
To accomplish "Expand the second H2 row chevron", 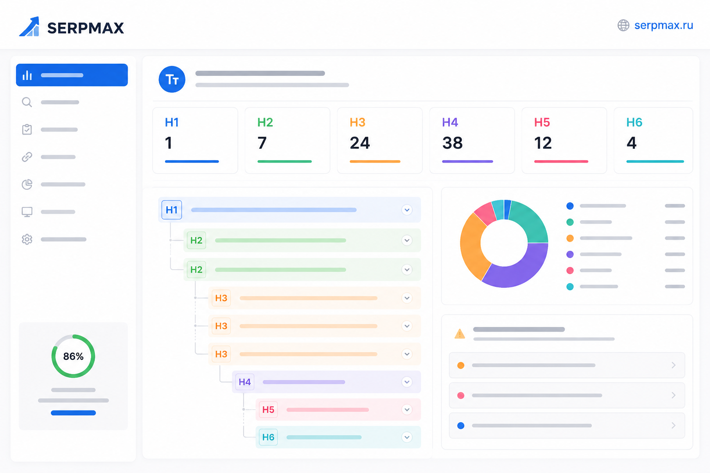I will pos(407,270).
